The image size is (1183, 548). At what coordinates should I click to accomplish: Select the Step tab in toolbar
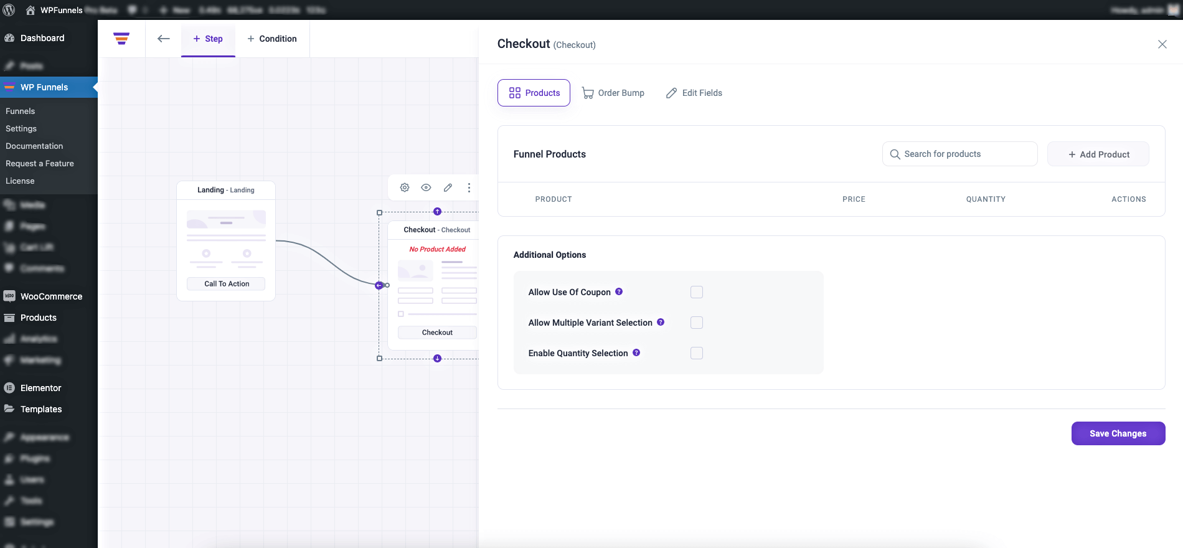pos(208,39)
